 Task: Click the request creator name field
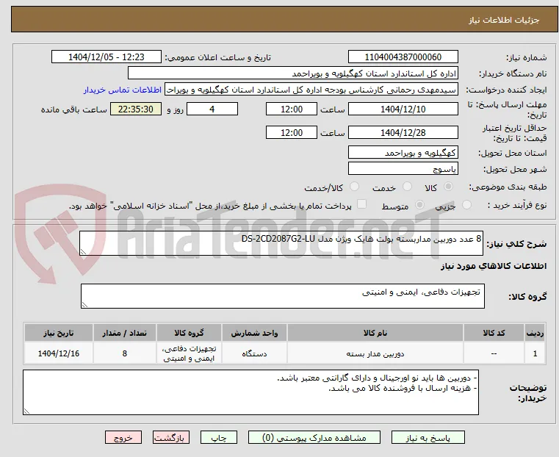[311, 90]
